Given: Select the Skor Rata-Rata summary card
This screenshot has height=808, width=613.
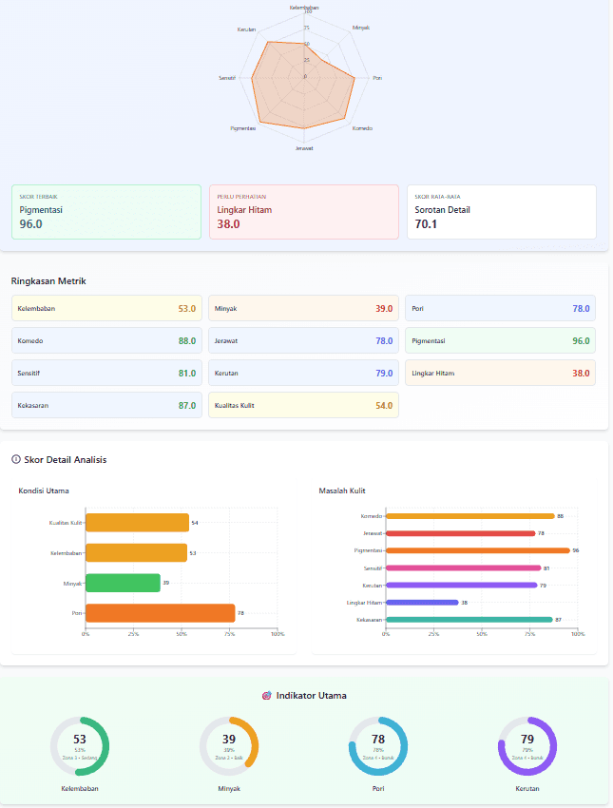Looking at the screenshot, I should 501,212.
